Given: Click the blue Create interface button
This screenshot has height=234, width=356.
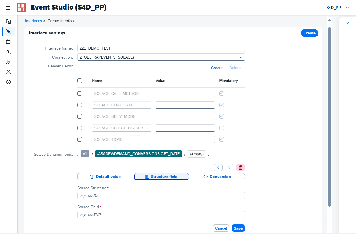Looking at the screenshot, I should tap(309, 33).
